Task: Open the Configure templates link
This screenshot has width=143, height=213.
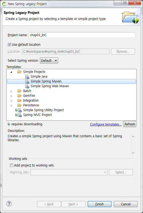Action: pyautogui.click(x=106, y=124)
